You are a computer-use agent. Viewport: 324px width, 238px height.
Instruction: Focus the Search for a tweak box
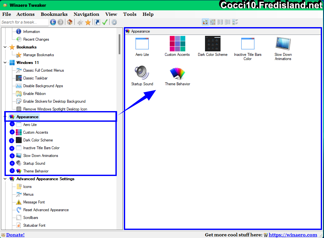[25, 22]
